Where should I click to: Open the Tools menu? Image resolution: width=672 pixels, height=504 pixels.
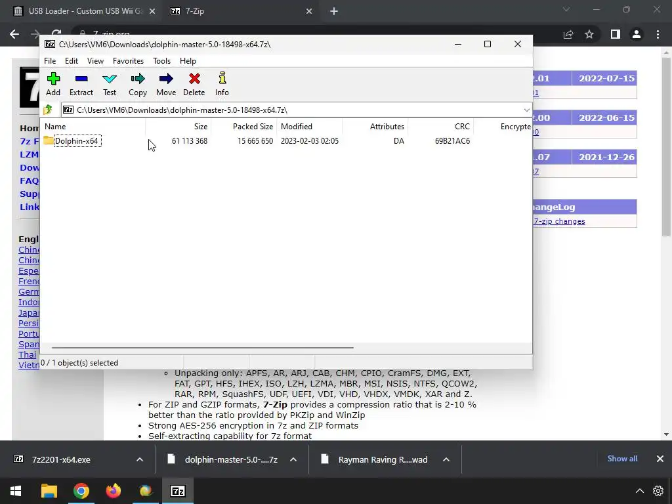(161, 61)
